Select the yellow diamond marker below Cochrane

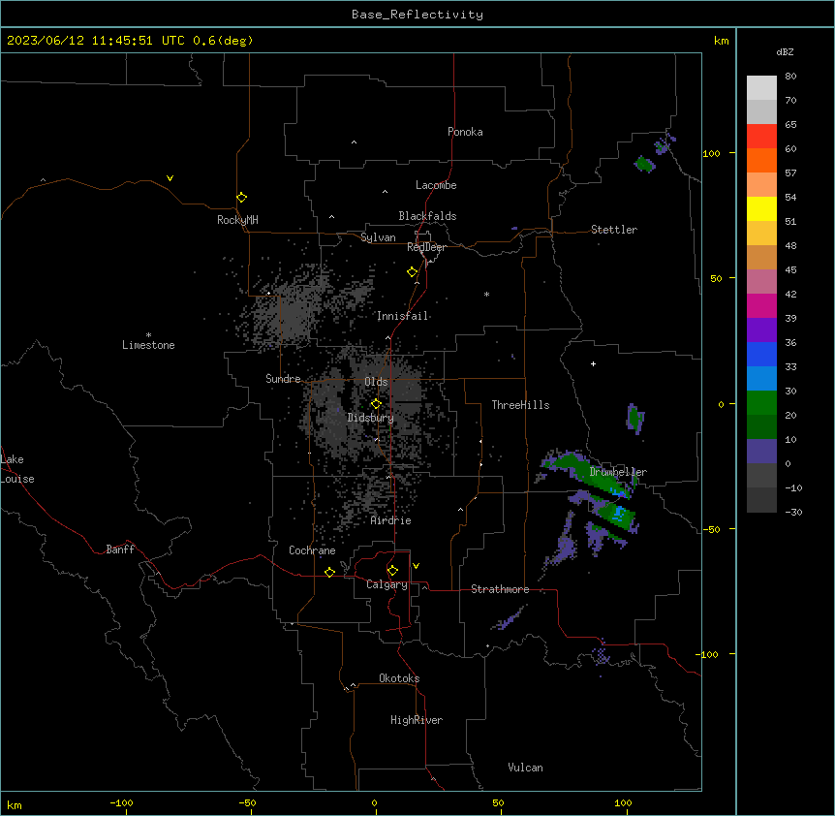(329, 572)
